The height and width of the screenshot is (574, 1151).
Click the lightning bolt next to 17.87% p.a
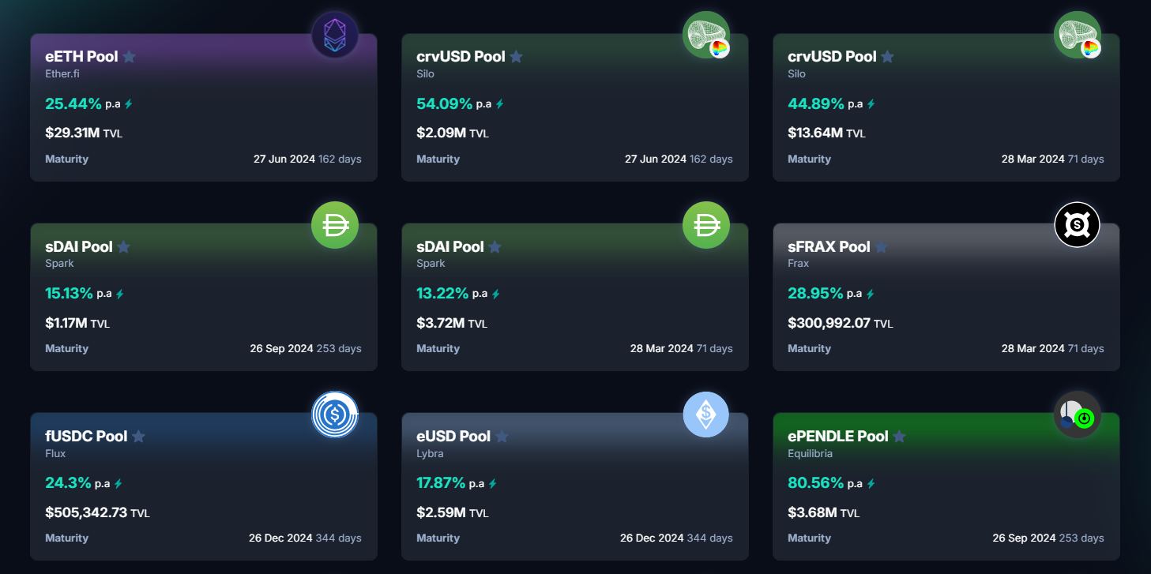click(x=492, y=483)
